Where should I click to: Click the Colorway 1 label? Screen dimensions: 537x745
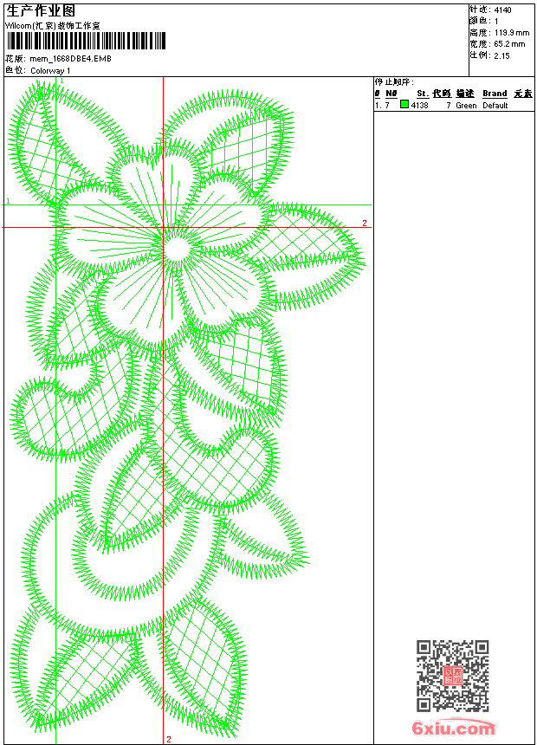tap(50, 70)
